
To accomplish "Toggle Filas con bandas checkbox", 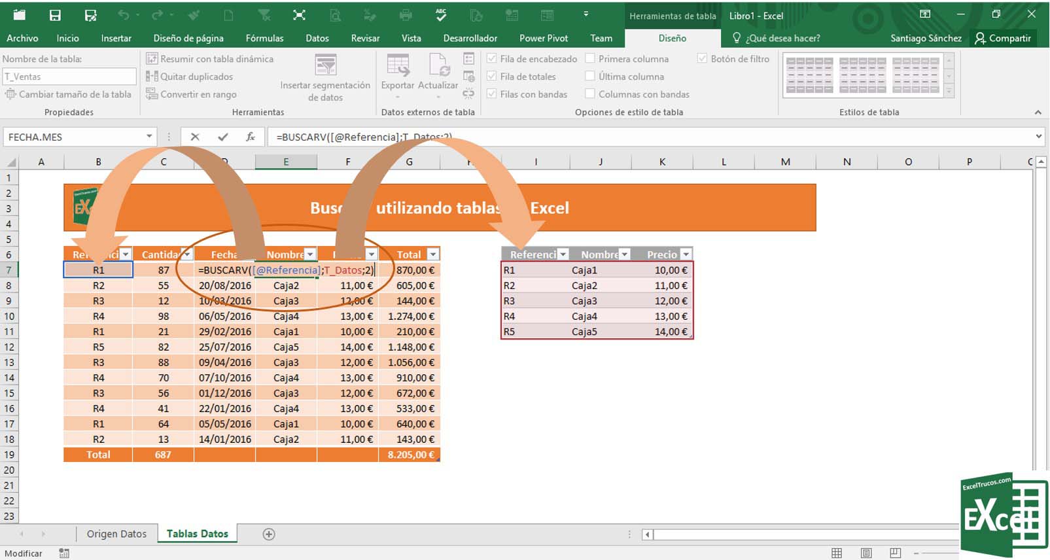I will (492, 94).
